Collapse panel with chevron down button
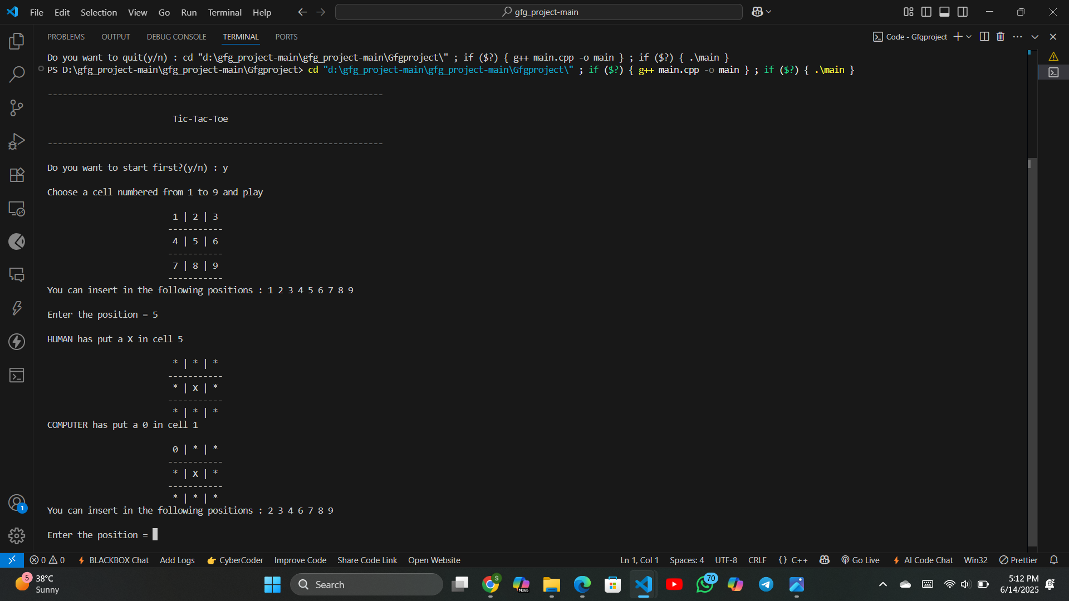The image size is (1069, 601). coord(1035,37)
